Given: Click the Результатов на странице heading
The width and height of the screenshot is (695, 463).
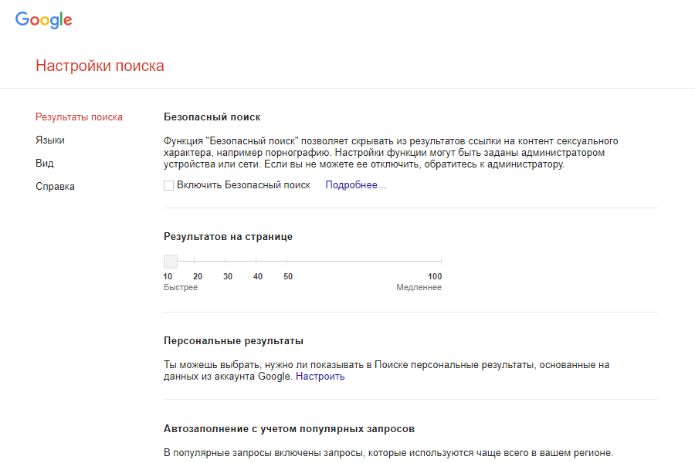Looking at the screenshot, I should [228, 237].
